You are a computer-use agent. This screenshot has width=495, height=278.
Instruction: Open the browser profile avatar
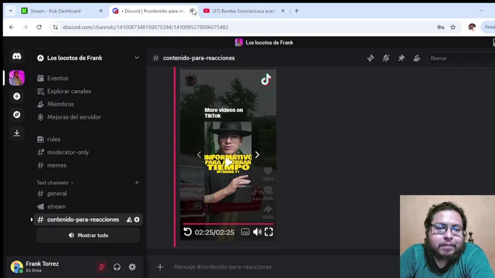[472, 27]
